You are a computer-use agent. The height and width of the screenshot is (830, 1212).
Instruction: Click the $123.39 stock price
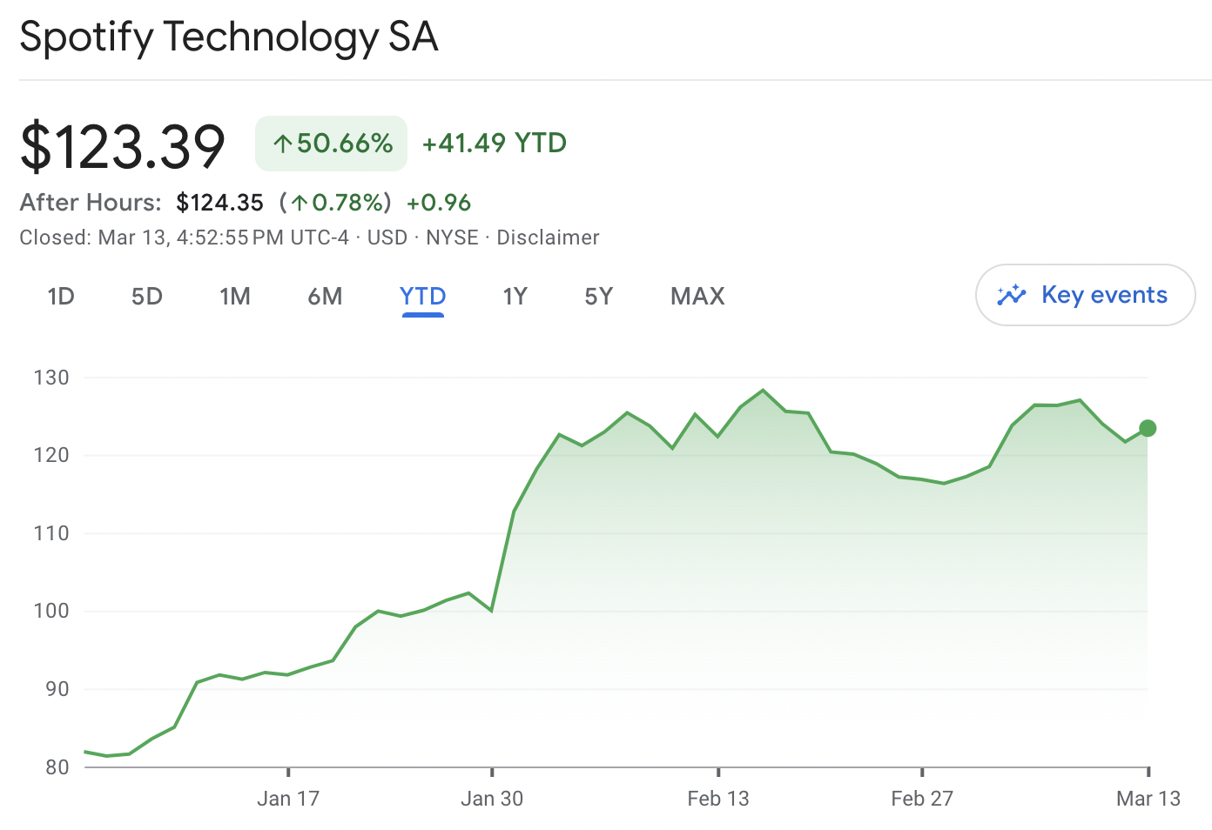coord(123,146)
